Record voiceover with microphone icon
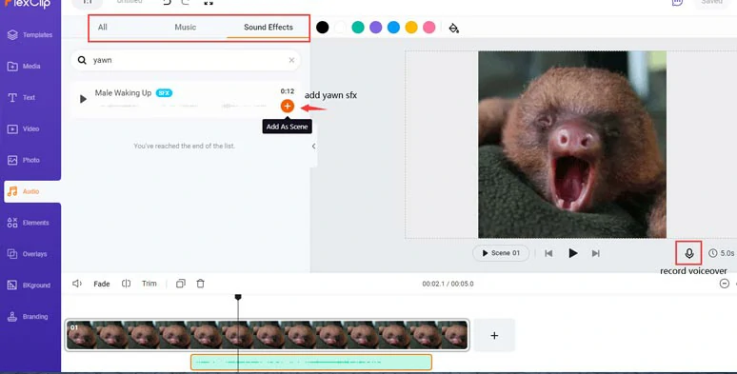737x374 pixels. [689, 253]
